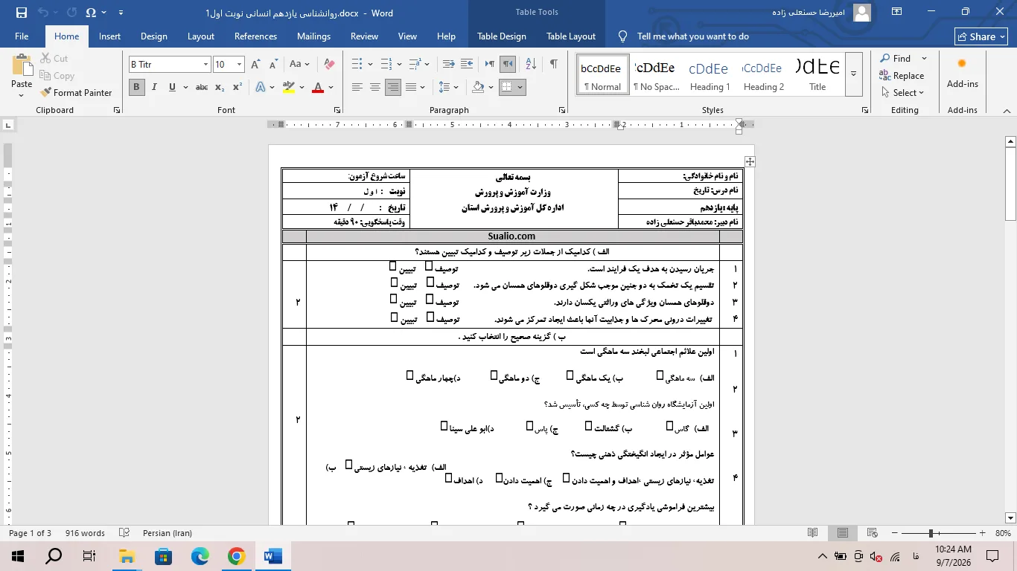1017x571 pixels.
Task: Click Format Painter
Action: click(76, 93)
